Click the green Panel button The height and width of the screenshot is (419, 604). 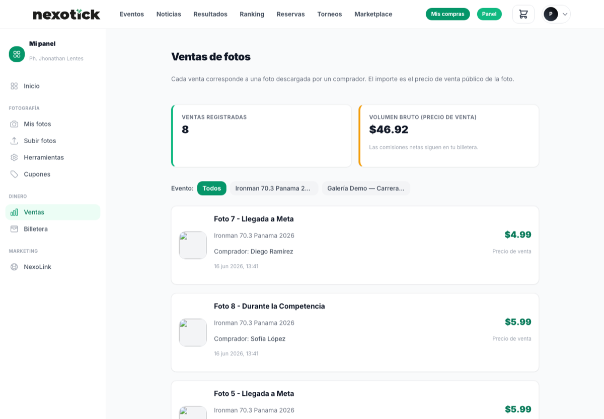click(x=489, y=14)
